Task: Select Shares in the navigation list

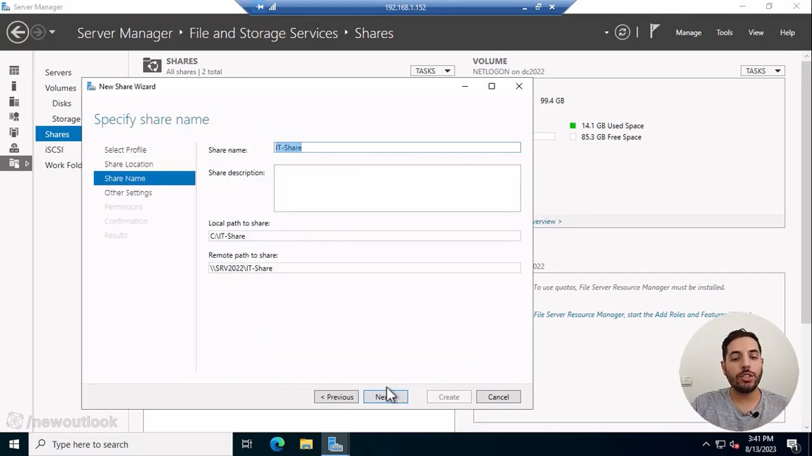Action: pyautogui.click(x=58, y=134)
